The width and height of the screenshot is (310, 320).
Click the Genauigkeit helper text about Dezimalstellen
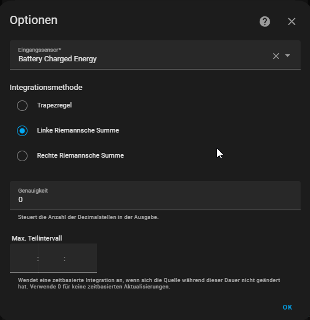click(x=88, y=217)
